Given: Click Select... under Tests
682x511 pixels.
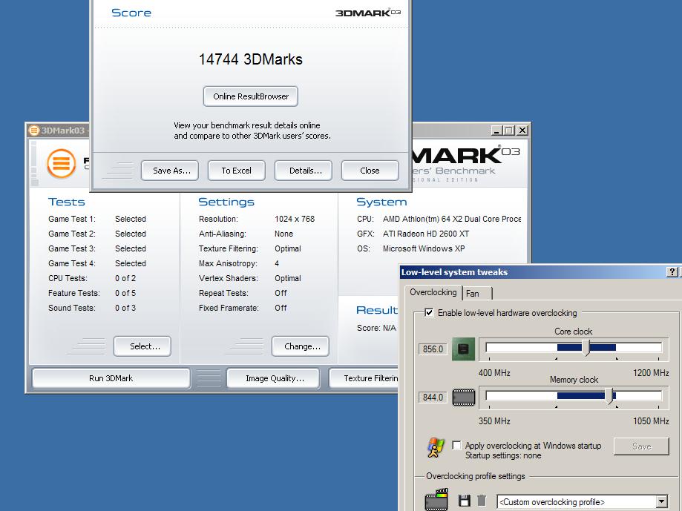Looking at the screenshot, I should point(142,346).
